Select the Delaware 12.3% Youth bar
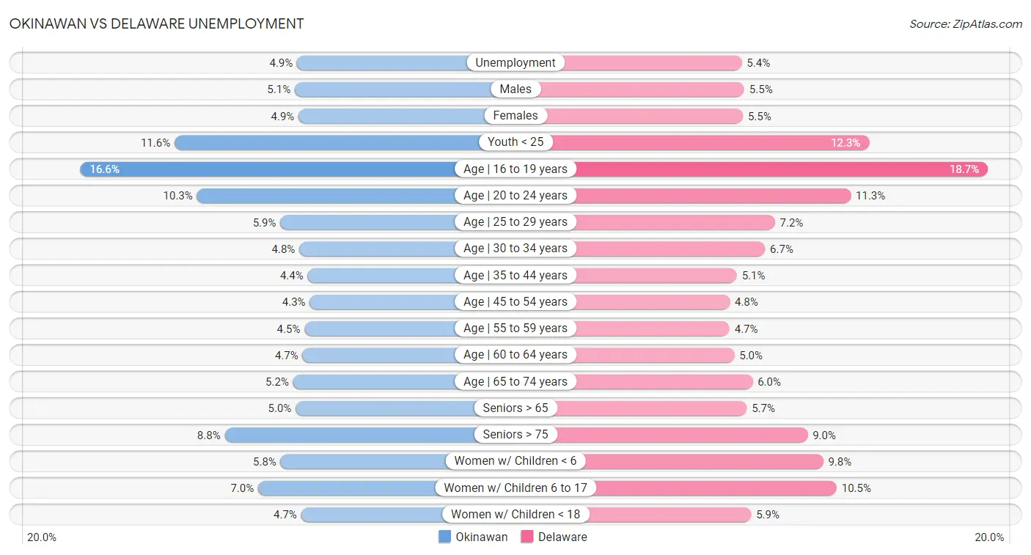 (x=709, y=142)
